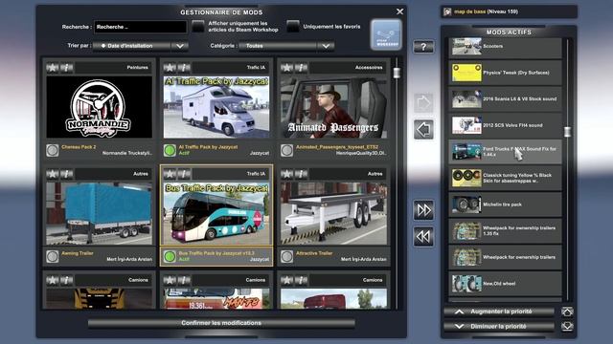The image size is (613, 344).
Task: Disable Bus Traffic Pack by Jazzycat toggle
Action: coord(170,256)
